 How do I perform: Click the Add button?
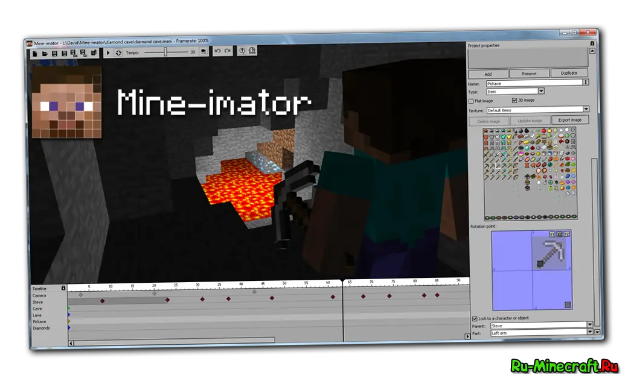tap(488, 74)
